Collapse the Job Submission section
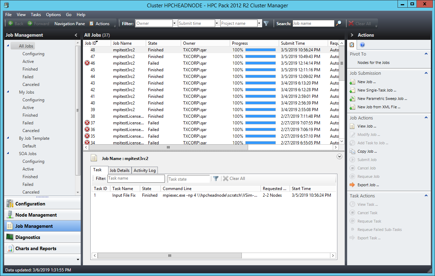435x276 pixels. (426, 73)
